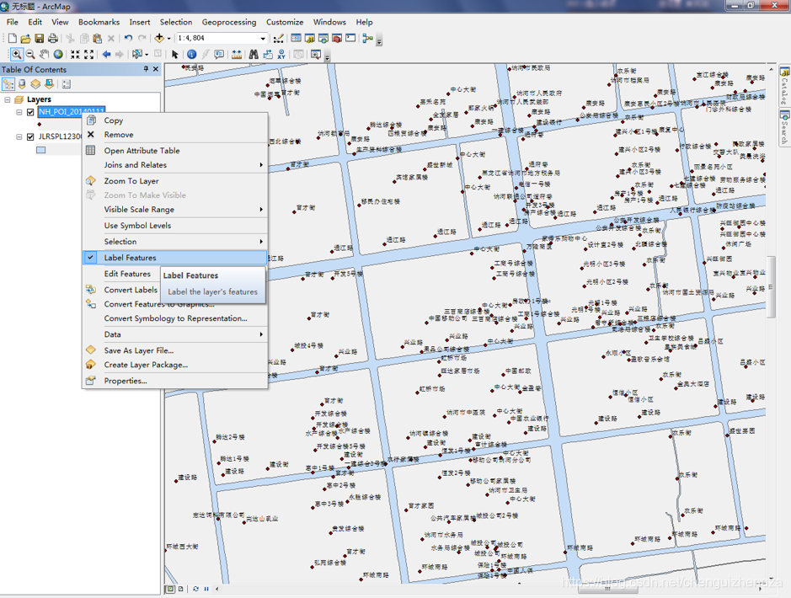Expand Joins and Relates submenu

(x=174, y=165)
